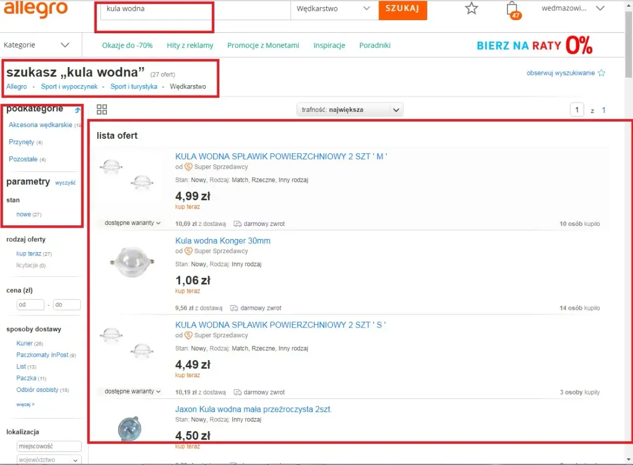Image resolution: width=633 pixels, height=465 pixels.
Task: Click miejscowość location field
Action: (49, 446)
